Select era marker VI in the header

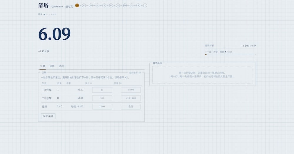pyautogui.click(x=111, y=5)
